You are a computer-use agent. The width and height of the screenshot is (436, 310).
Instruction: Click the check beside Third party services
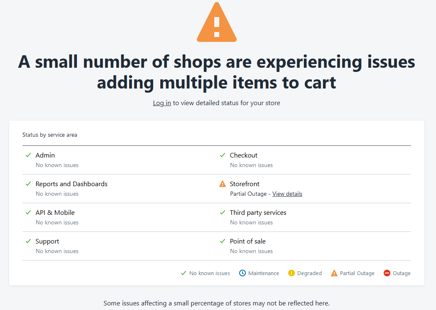click(x=222, y=212)
